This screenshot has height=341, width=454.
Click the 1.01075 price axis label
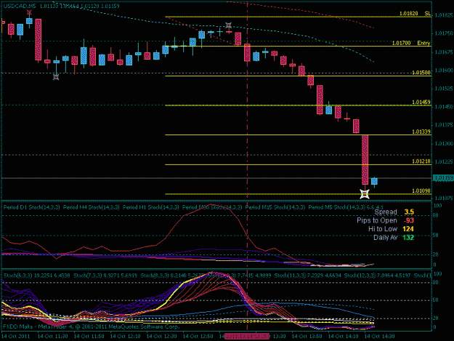(444, 198)
